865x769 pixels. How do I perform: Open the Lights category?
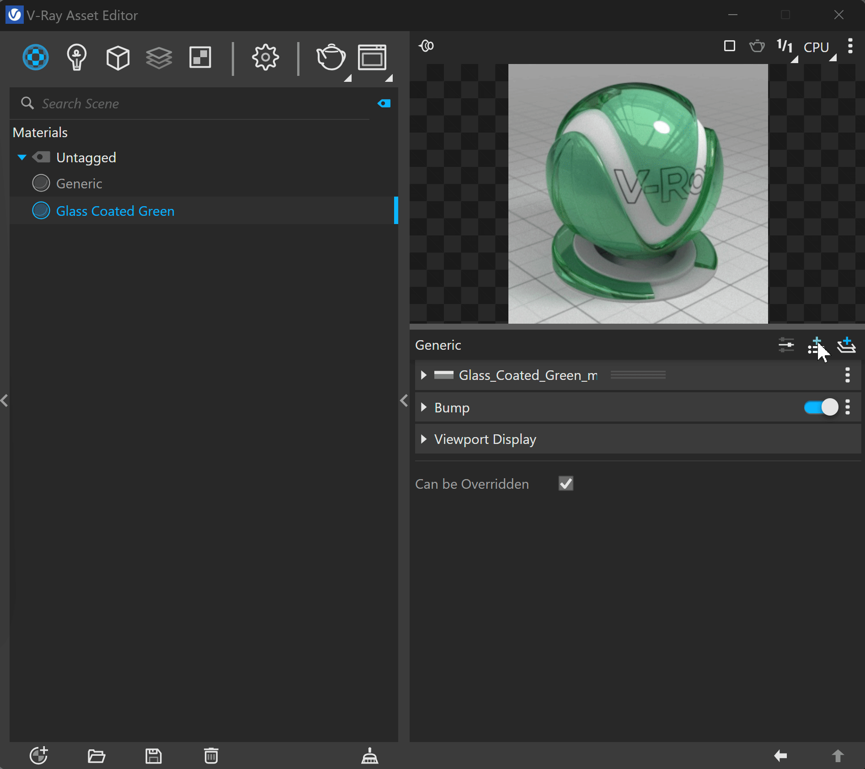(76, 57)
